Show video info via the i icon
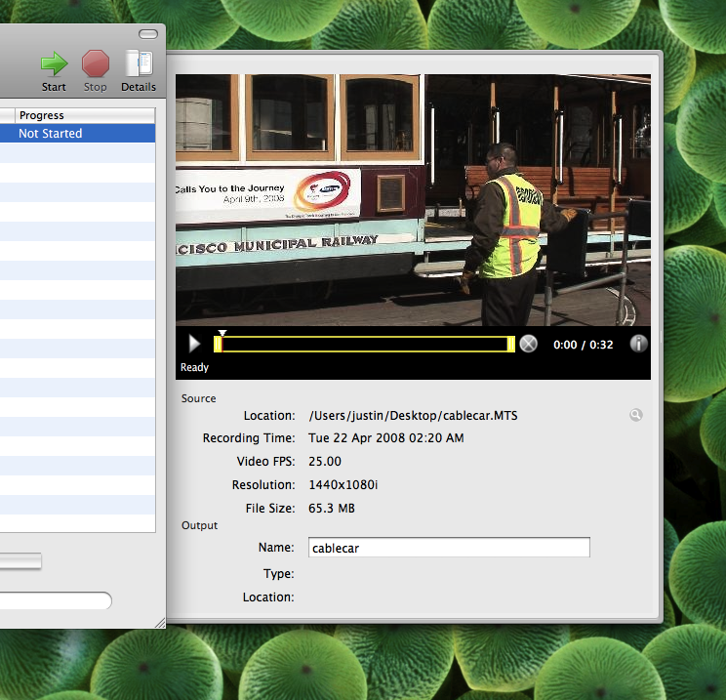726x700 pixels. [639, 344]
